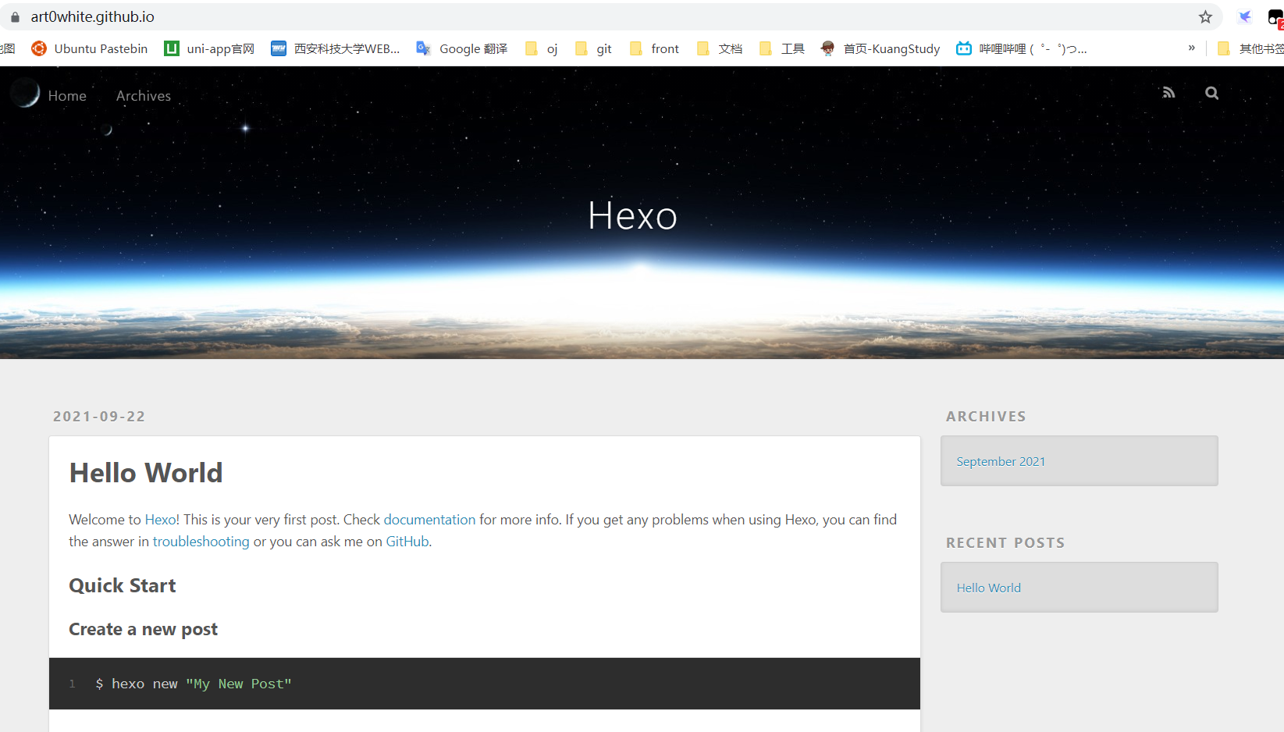Open 西安科技大学WEB bookmark
Viewport: 1284px width, 732px height.
tap(336, 48)
